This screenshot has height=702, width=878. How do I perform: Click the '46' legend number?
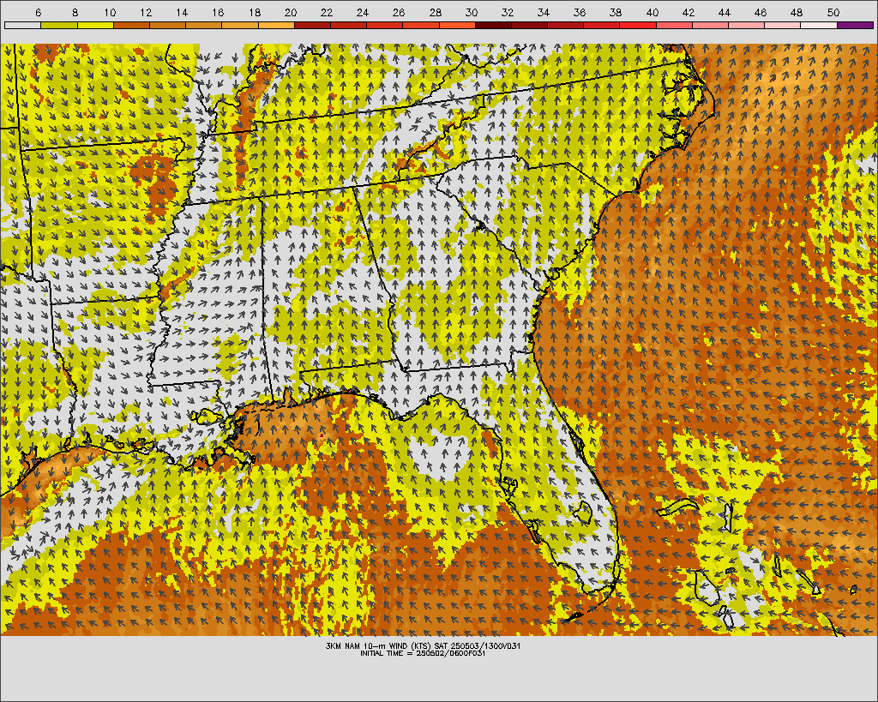(761, 12)
